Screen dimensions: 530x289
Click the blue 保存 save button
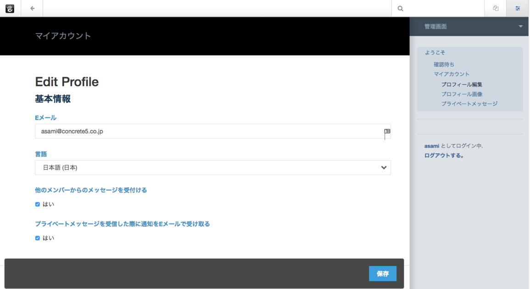click(382, 273)
